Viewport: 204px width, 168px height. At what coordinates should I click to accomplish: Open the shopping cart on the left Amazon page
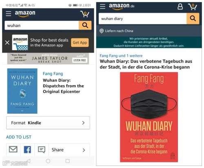(85, 13)
